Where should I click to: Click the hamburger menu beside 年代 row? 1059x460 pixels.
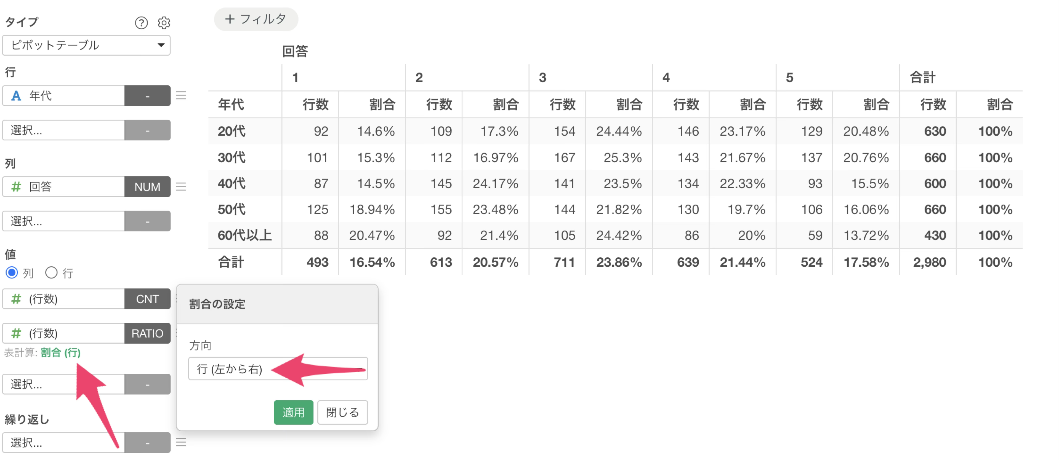181,95
